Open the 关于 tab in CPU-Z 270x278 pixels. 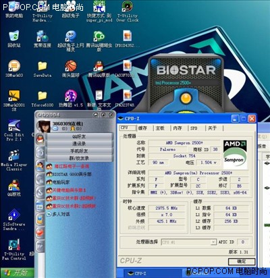click(212, 128)
